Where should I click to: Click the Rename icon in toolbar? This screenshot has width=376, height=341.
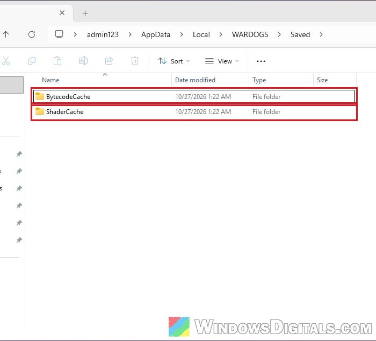83,61
